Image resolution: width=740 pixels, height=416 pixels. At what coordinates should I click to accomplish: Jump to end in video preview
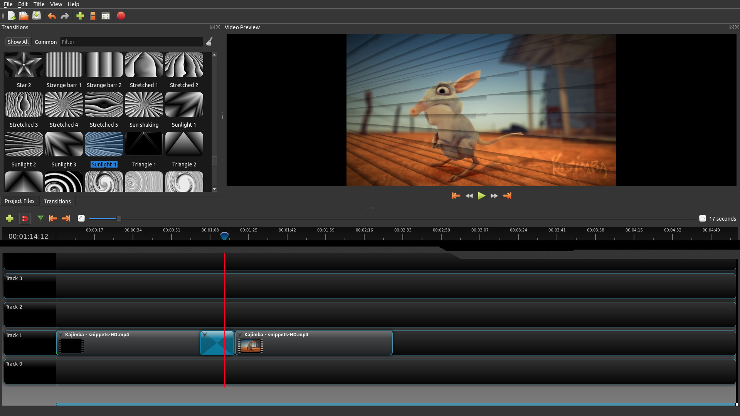point(507,196)
